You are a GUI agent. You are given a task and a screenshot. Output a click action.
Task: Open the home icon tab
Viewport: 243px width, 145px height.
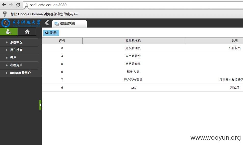coord(27,32)
